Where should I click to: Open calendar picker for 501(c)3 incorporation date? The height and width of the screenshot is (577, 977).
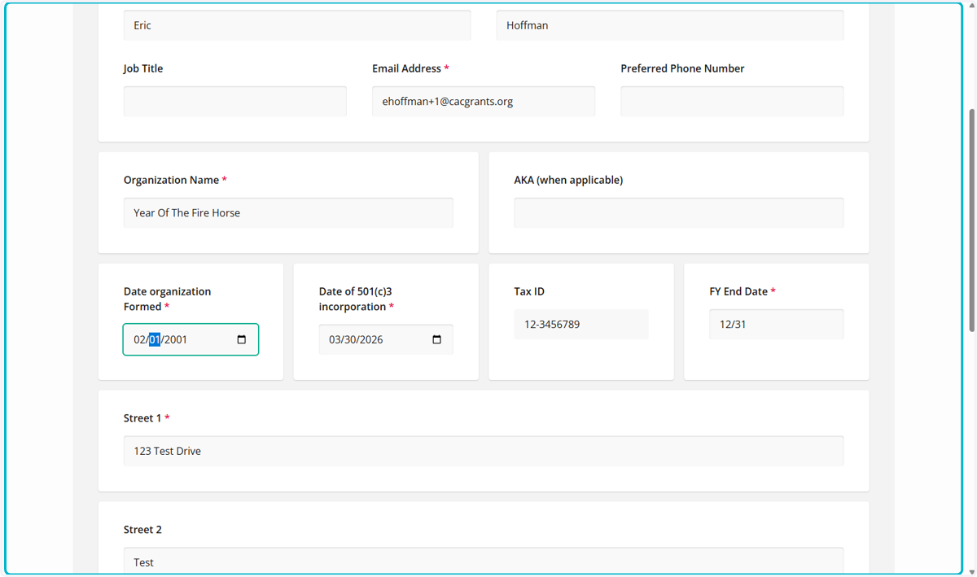(x=436, y=339)
